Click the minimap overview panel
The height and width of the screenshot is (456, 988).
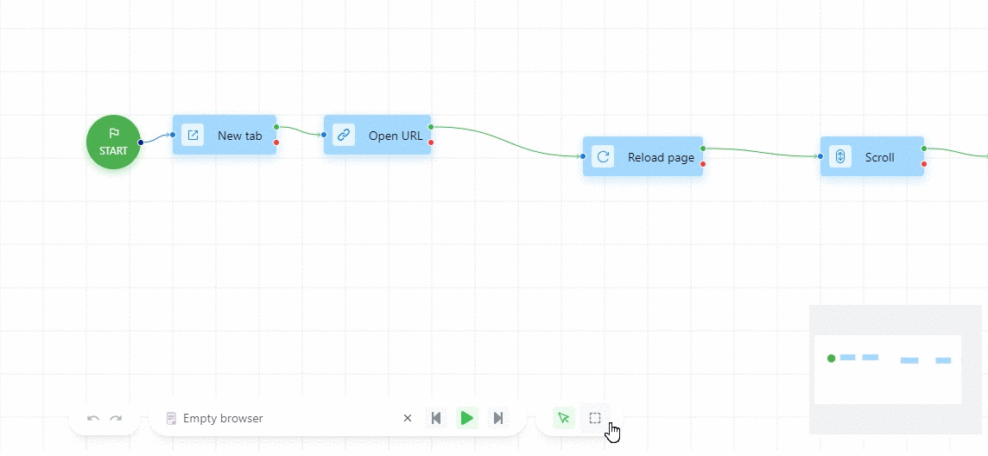(x=888, y=369)
